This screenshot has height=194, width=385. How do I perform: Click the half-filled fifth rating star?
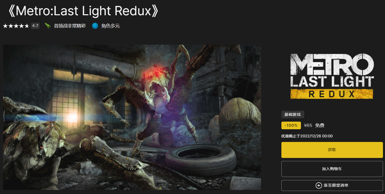pos(27,26)
